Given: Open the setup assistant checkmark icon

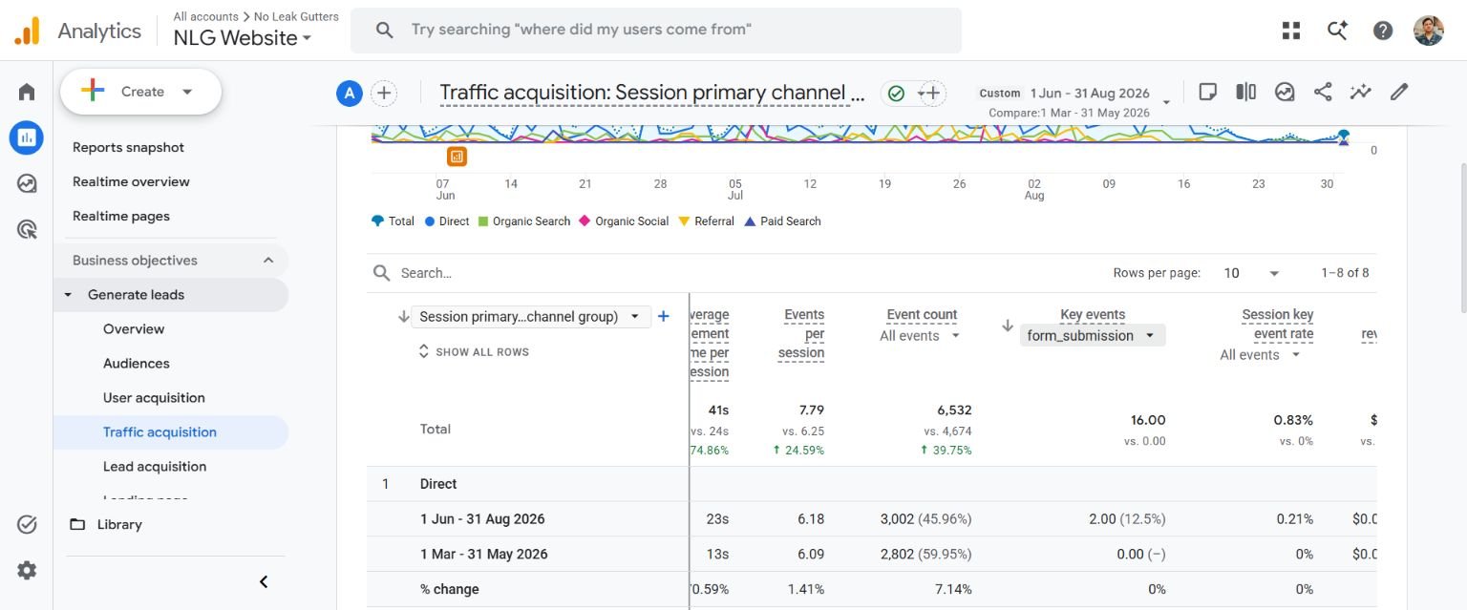Looking at the screenshot, I should tap(27, 524).
